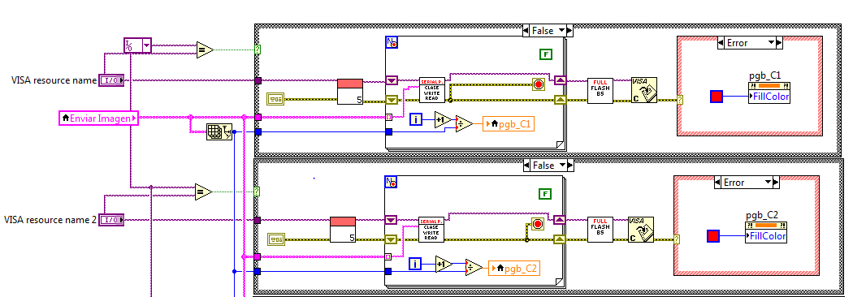853x297 pixels.
Task: Go to next case on lower False structure
Action: point(569,165)
